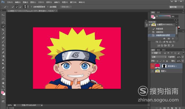
Task: Enable 自动增强 checkbox
Action: point(48,7)
